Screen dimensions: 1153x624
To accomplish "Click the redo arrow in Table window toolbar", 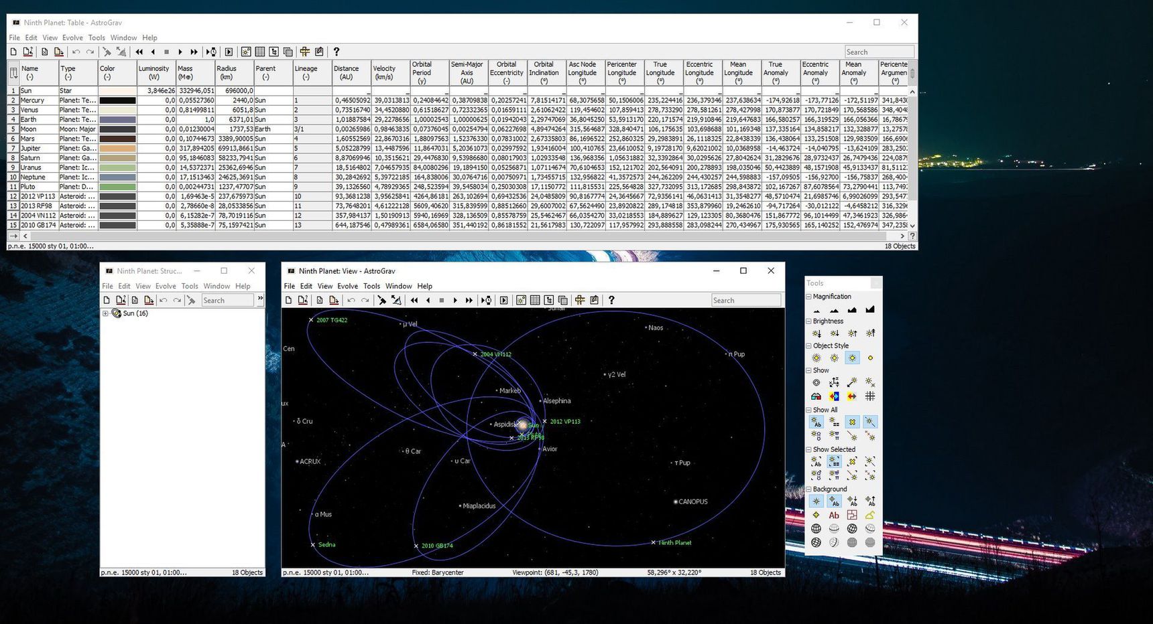I will pos(90,52).
